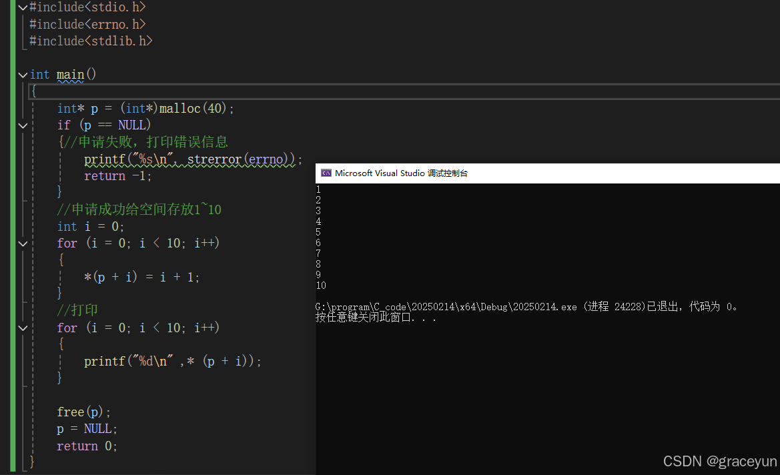Click the return -1 statement

[117, 176]
